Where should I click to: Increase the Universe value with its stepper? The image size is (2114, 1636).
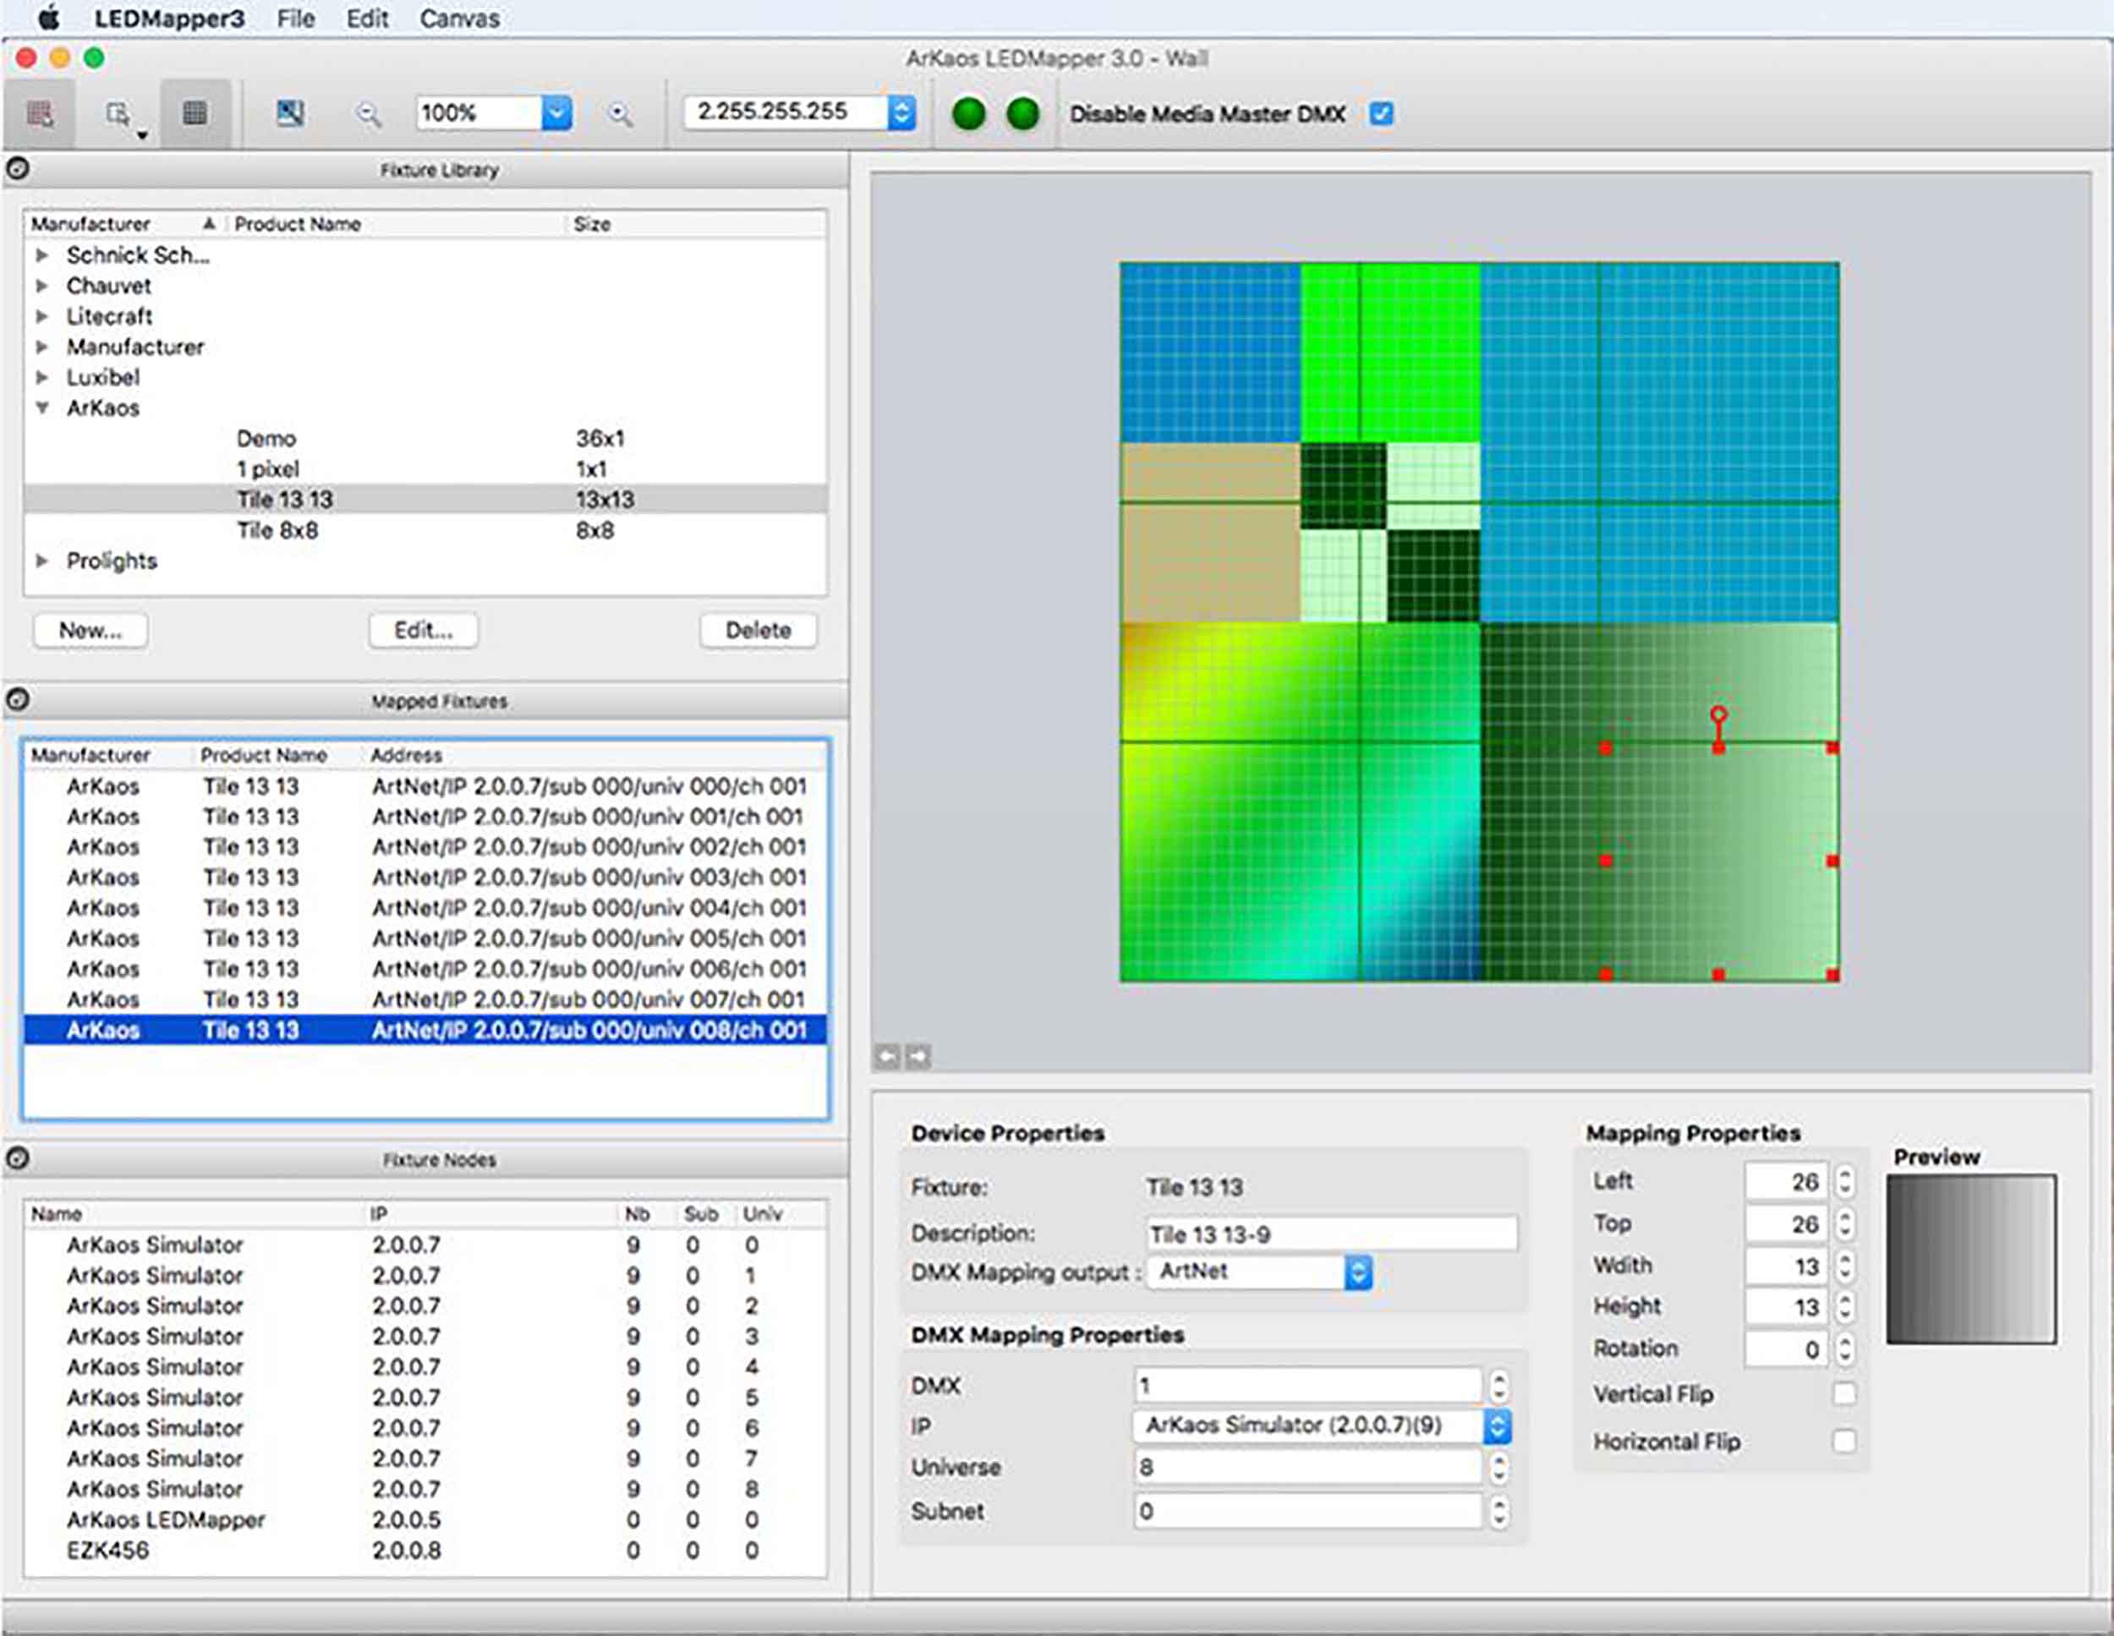(1501, 1462)
